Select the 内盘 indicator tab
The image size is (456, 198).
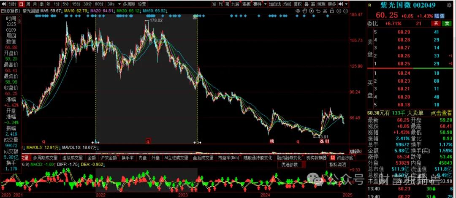coord(143,158)
